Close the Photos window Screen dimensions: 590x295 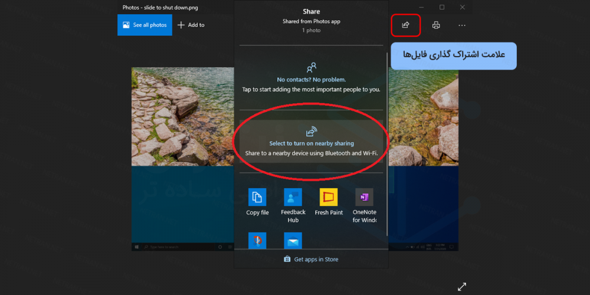[x=462, y=7]
